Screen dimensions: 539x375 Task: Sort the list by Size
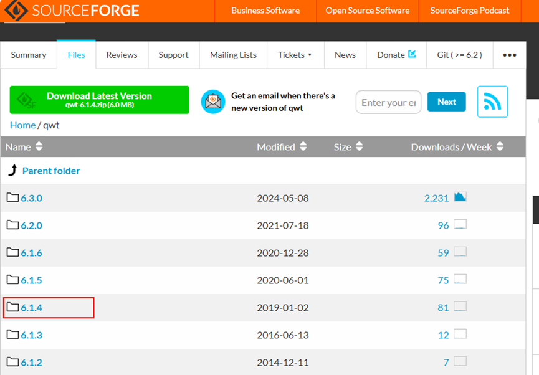coord(348,147)
